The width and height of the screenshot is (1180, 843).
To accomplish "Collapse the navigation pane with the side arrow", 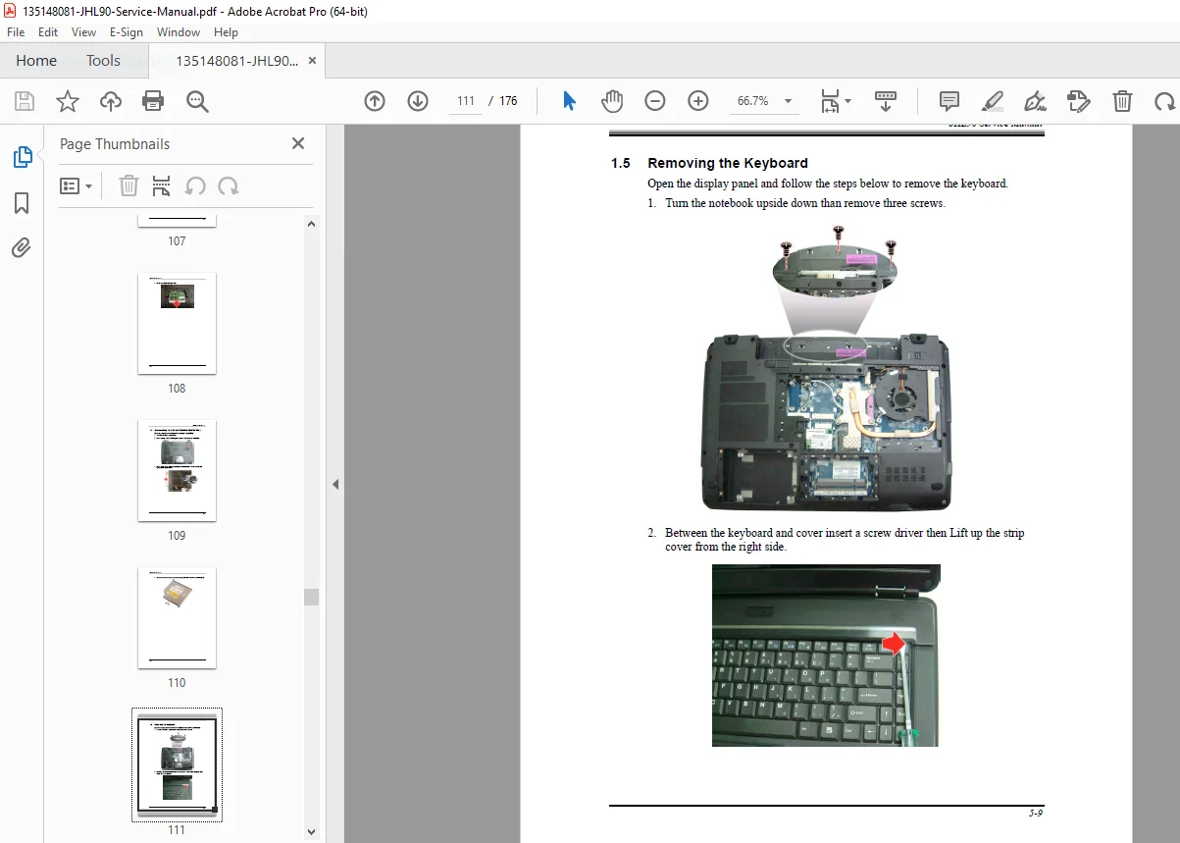I will click(x=335, y=484).
